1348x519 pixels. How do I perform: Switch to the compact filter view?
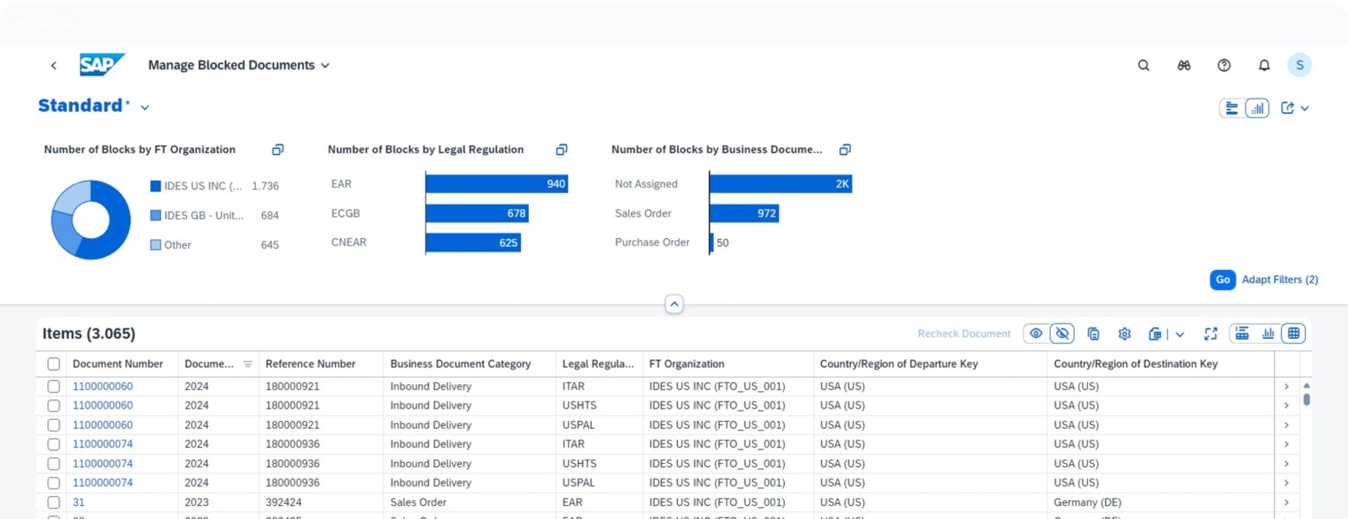click(x=1231, y=108)
